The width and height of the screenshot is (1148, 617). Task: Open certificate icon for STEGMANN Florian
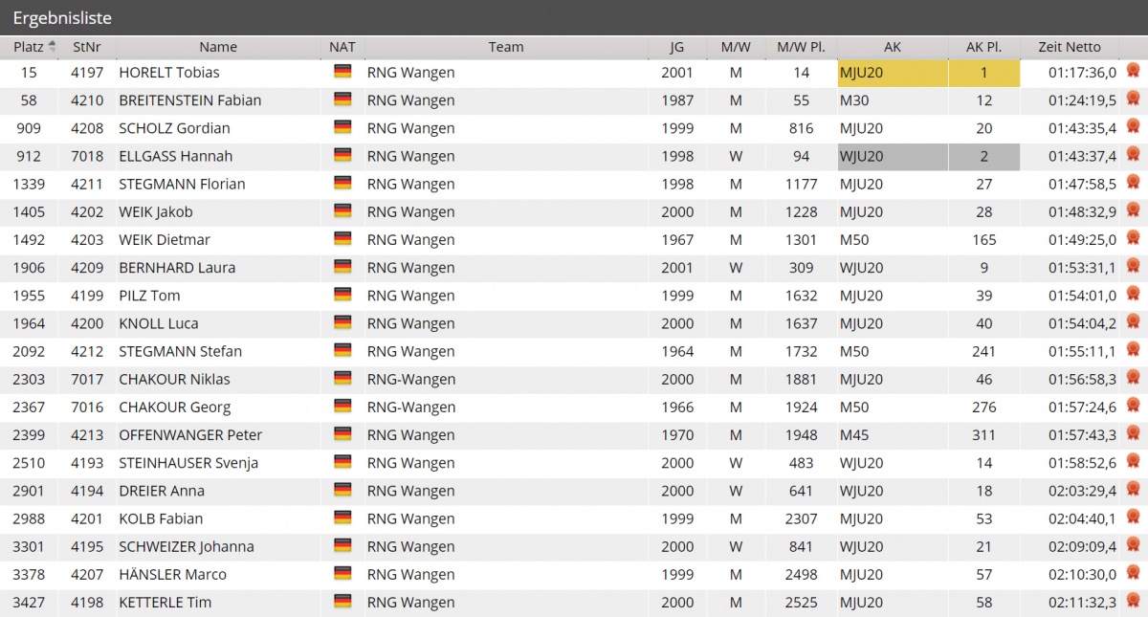pyautogui.click(x=1134, y=182)
